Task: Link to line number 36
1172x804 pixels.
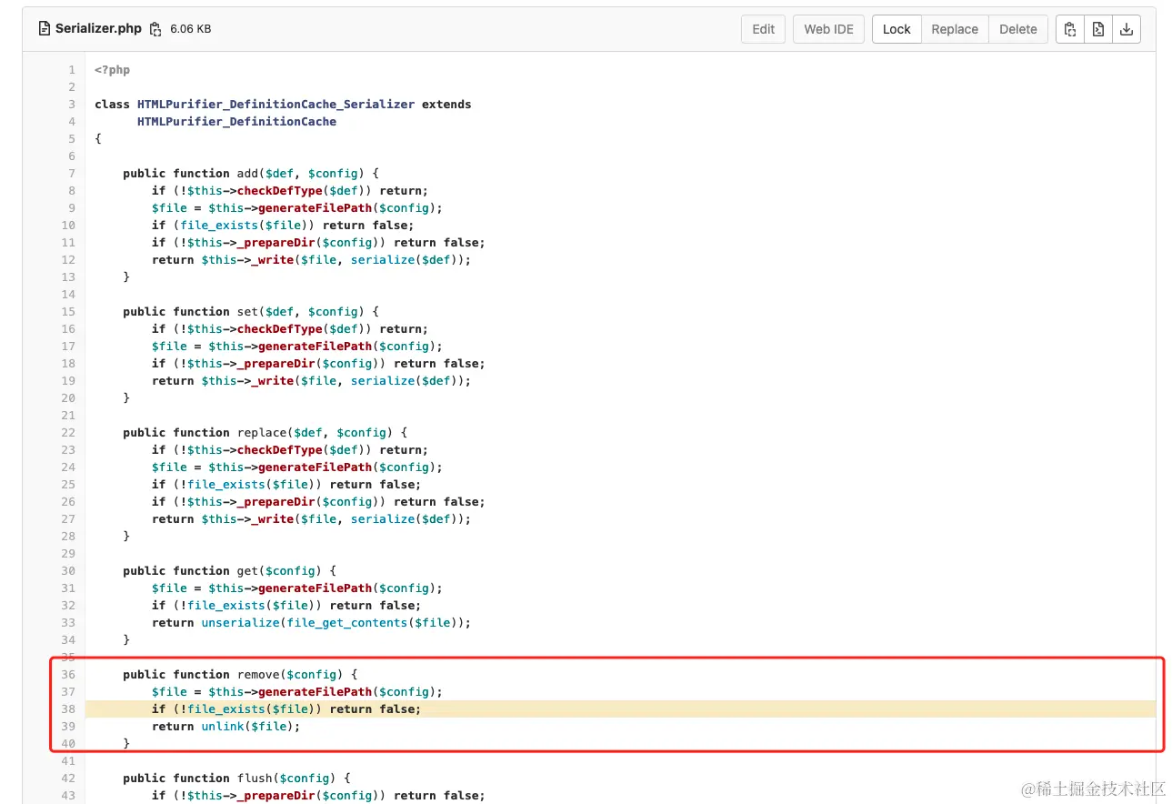Action: point(68,675)
